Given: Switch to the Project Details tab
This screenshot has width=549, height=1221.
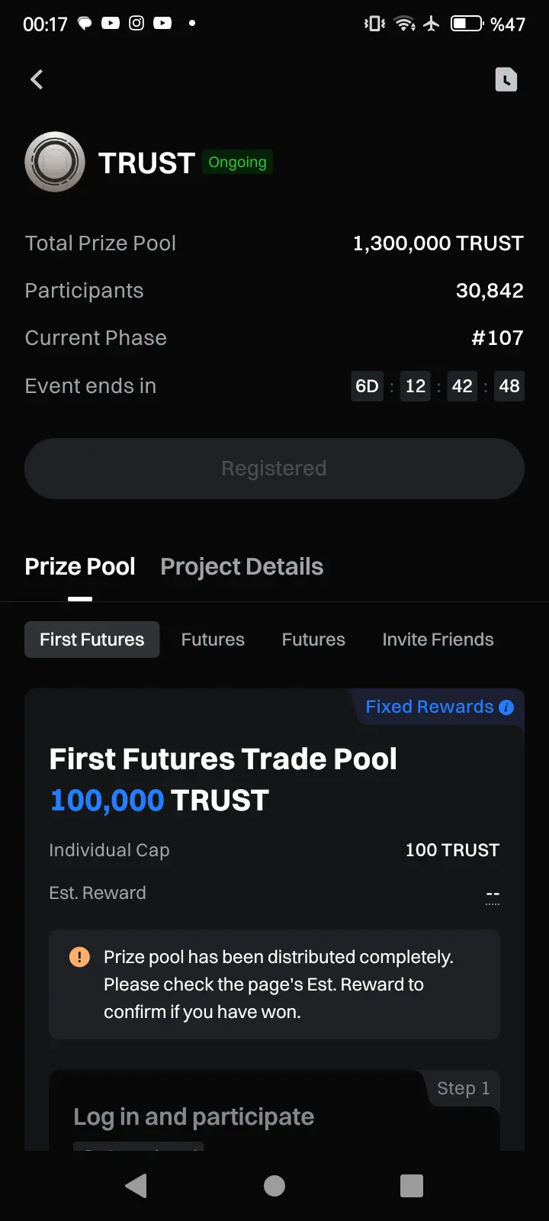Looking at the screenshot, I should (x=242, y=567).
